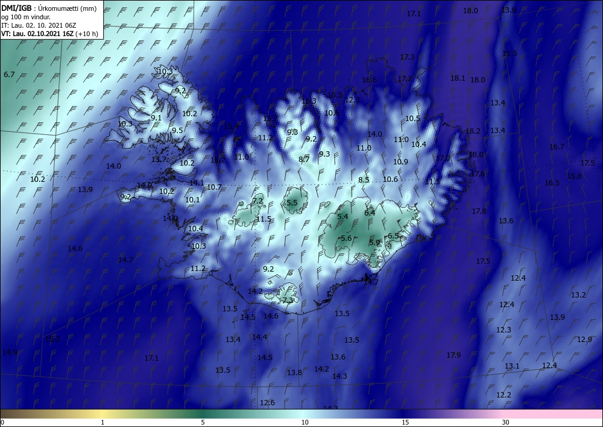Click the 15.8 value label
Screen dimensions: 603x427
[x=575, y=176]
